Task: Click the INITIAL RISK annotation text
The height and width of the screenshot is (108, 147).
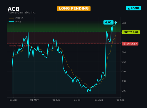Action: tap(19, 46)
